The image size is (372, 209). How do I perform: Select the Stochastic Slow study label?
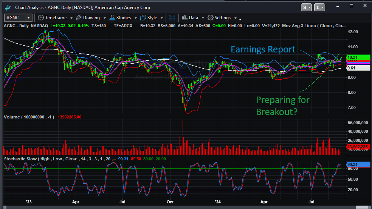point(20,159)
